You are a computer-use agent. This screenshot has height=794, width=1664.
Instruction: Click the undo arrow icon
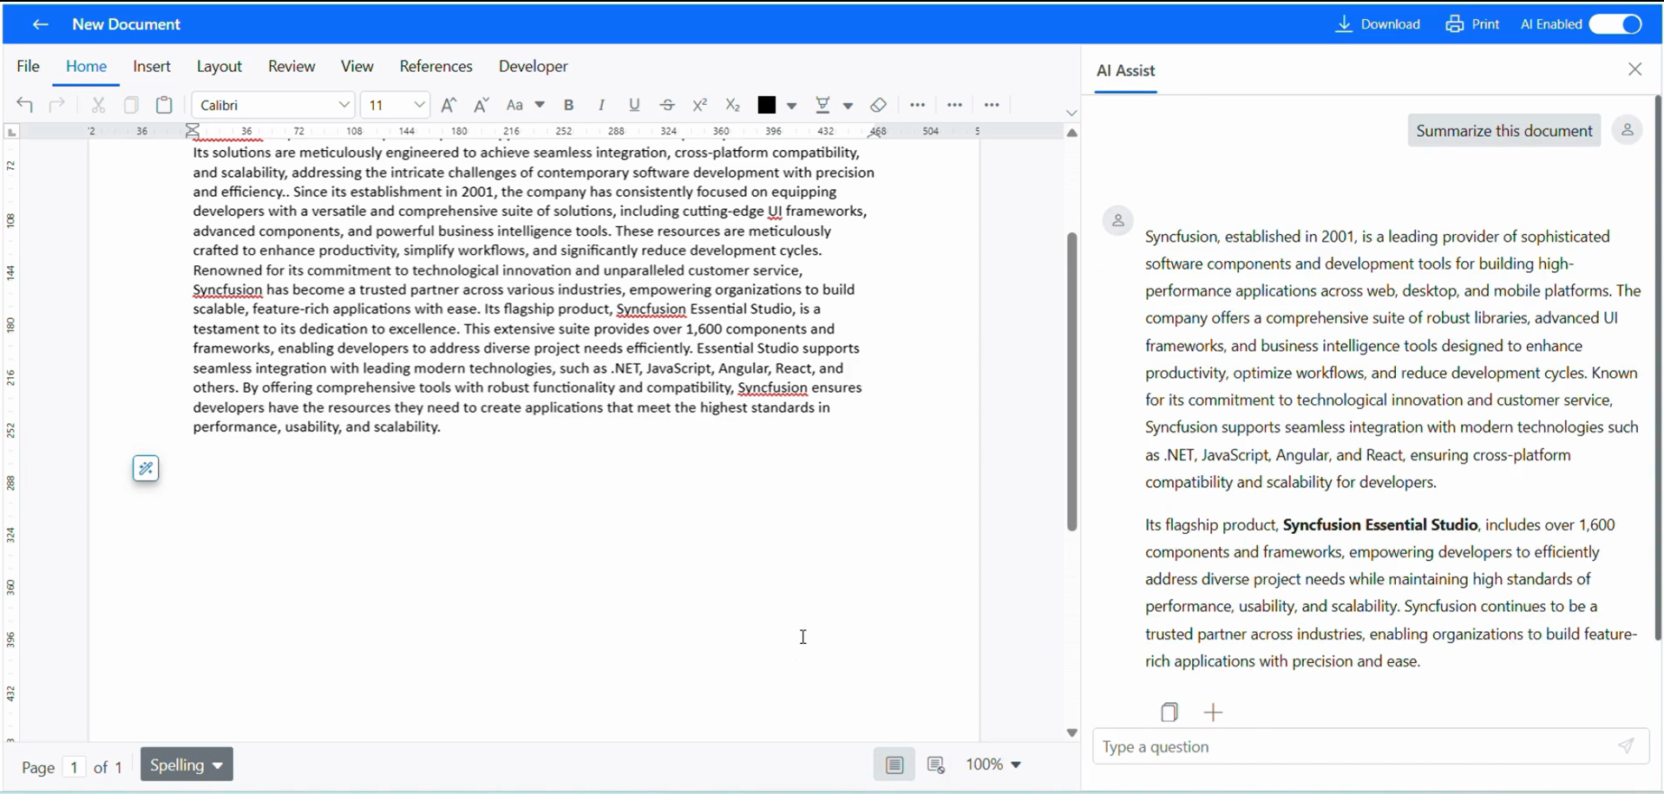point(25,105)
